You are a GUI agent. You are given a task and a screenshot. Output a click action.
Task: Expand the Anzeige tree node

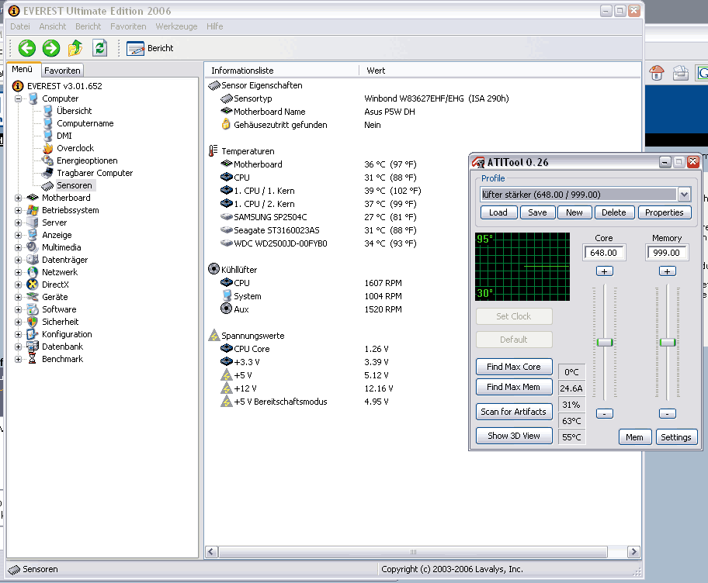(18, 235)
